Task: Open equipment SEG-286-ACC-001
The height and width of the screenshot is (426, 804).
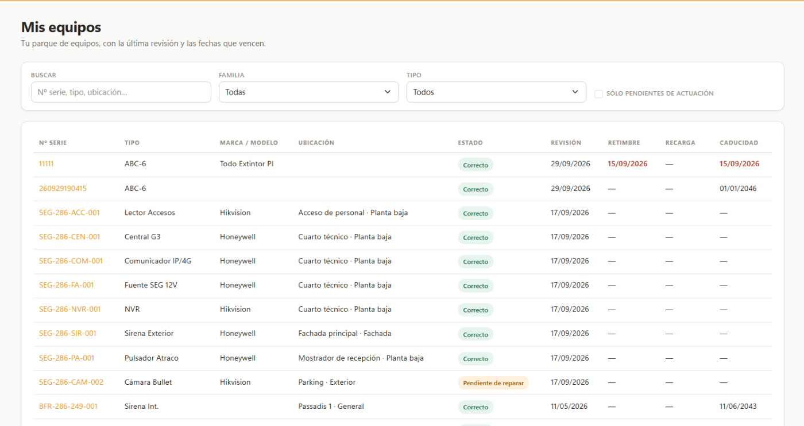Action: pos(69,213)
